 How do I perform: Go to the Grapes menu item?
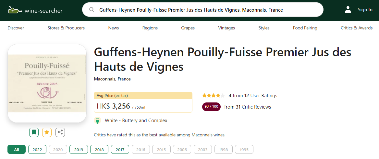coord(188,28)
